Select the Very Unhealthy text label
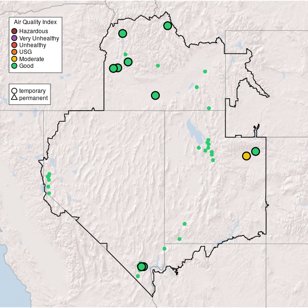The height and width of the screenshot is (308, 308). (39, 38)
